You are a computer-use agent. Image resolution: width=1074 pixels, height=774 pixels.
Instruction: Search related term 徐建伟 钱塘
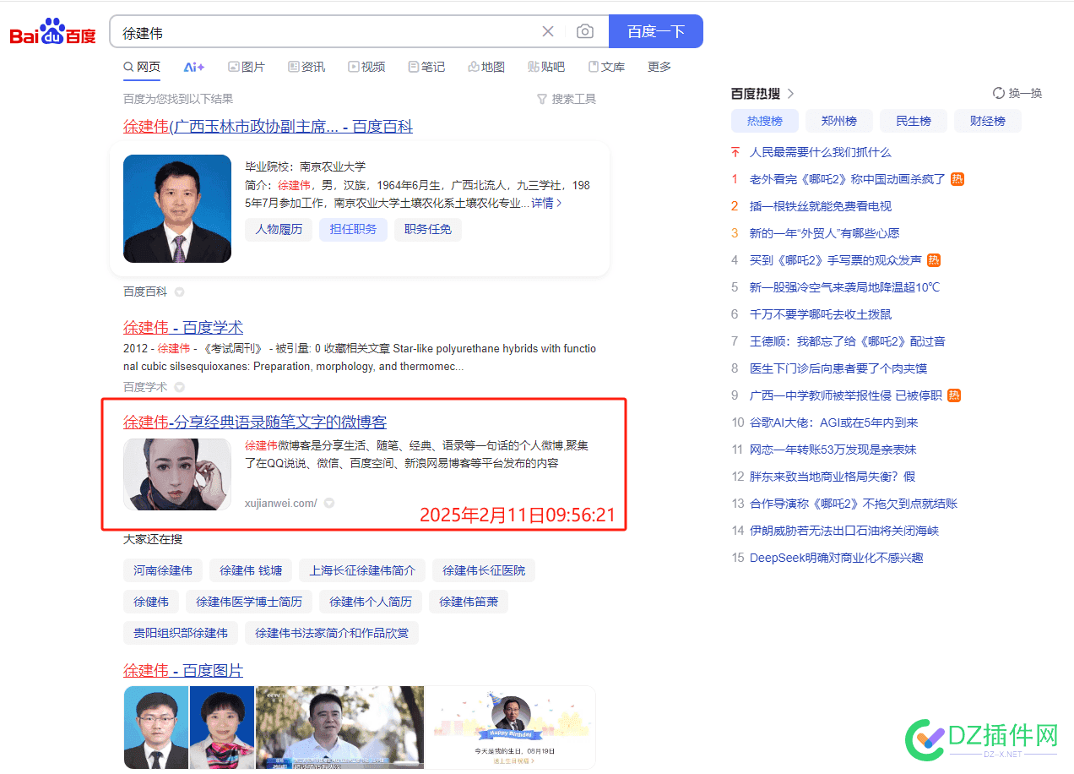tap(250, 570)
